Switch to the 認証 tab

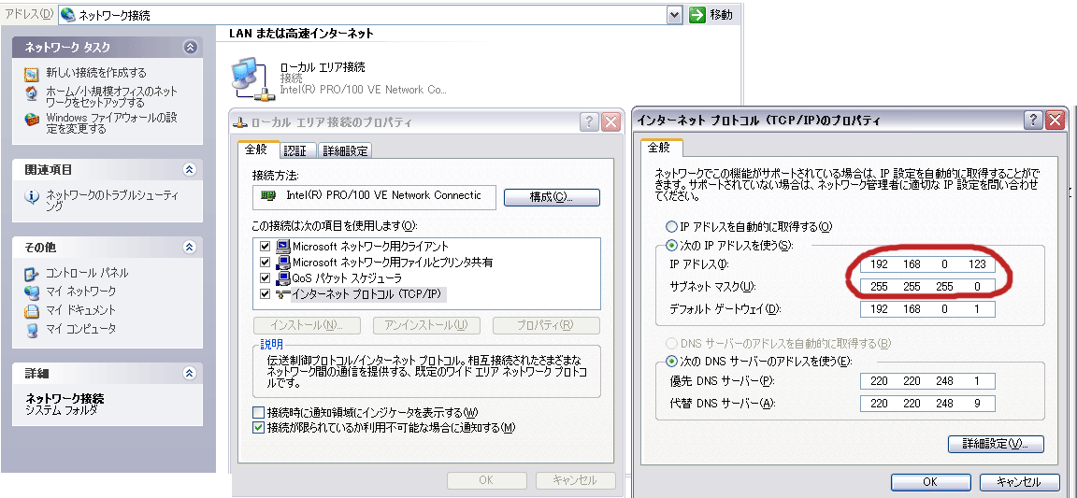(x=294, y=150)
